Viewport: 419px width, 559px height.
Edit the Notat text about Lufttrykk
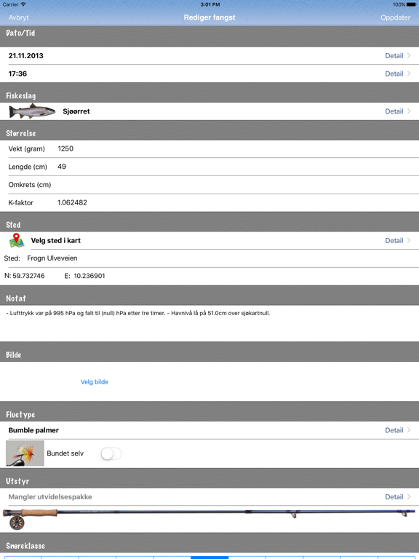[x=209, y=323]
